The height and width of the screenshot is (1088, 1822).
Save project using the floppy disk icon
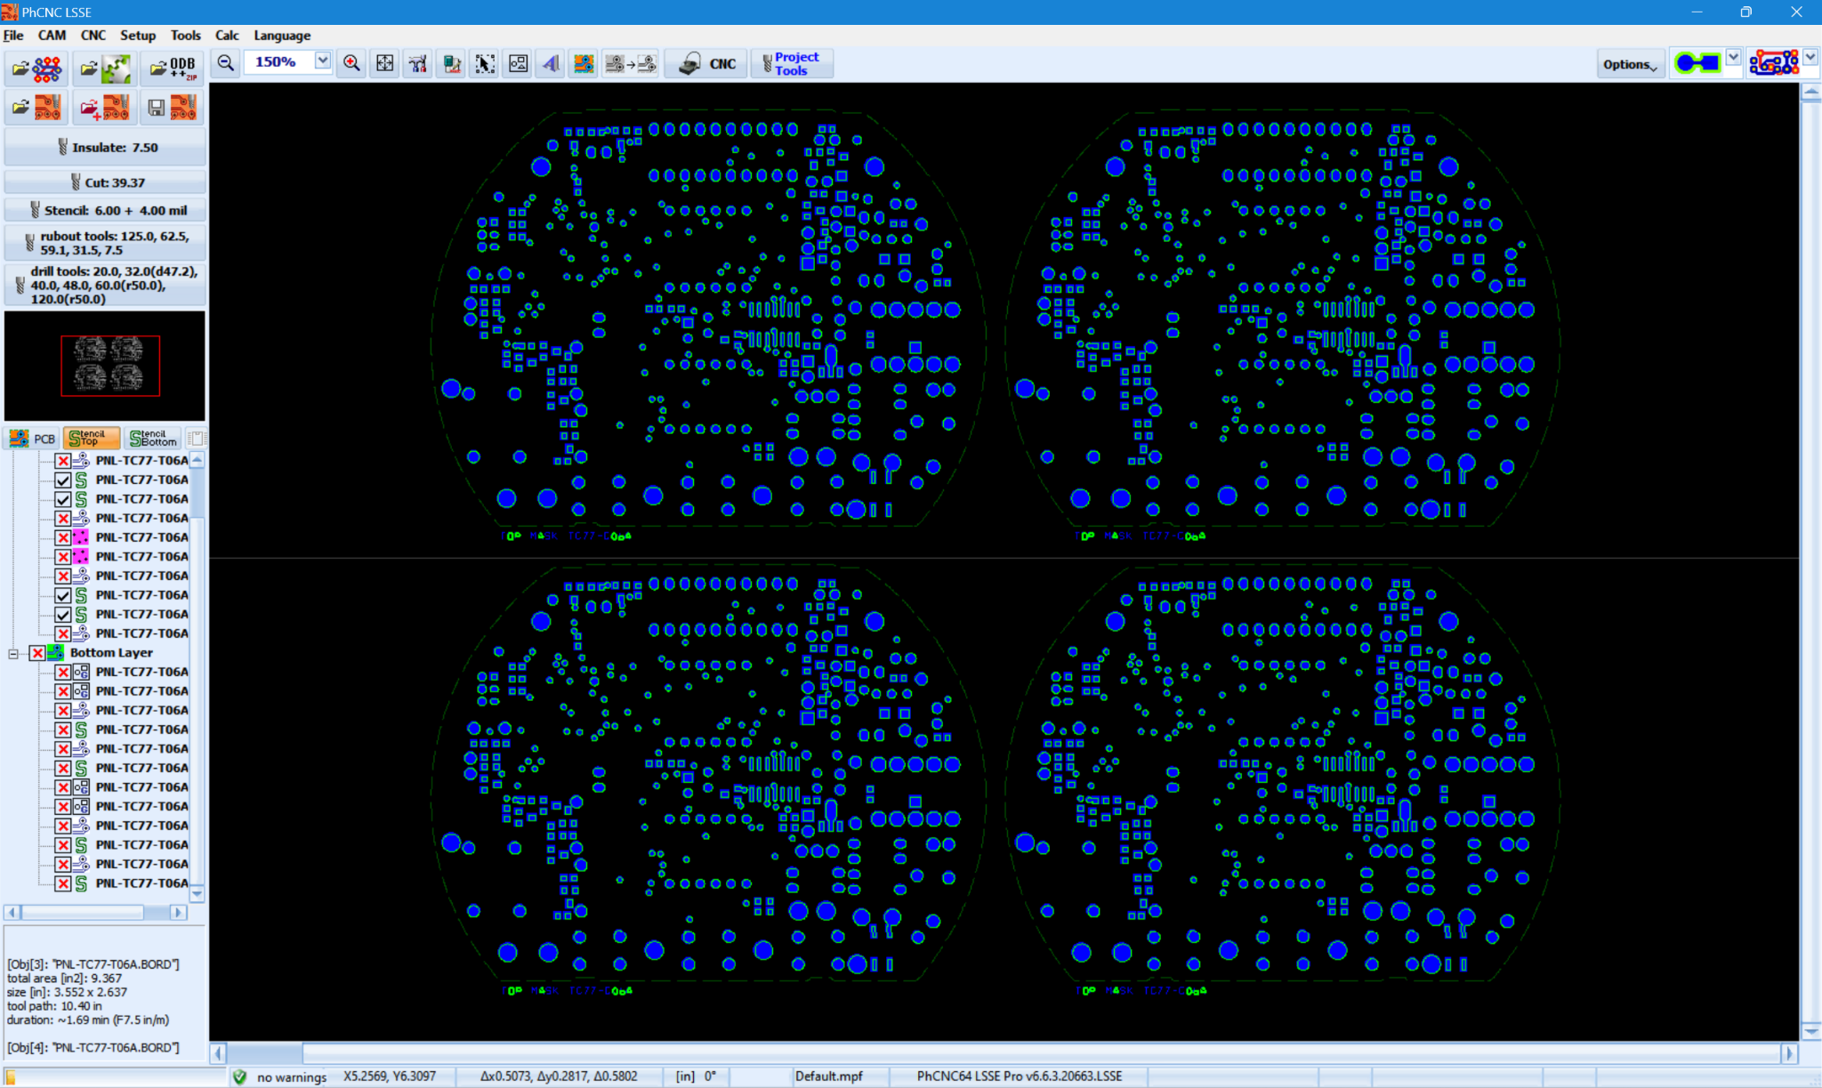coord(173,108)
